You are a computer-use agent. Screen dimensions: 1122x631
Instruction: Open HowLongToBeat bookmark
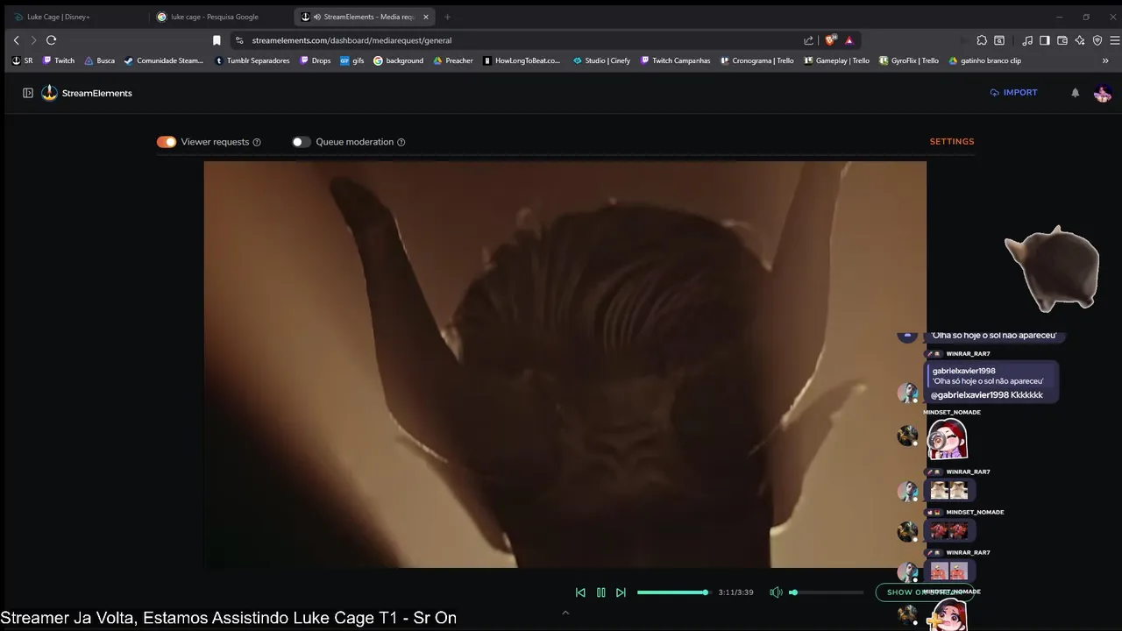(x=522, y=60)
